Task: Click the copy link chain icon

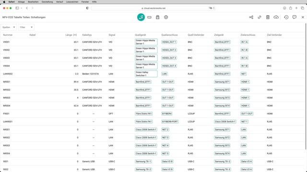Action: tap(260, 17)
